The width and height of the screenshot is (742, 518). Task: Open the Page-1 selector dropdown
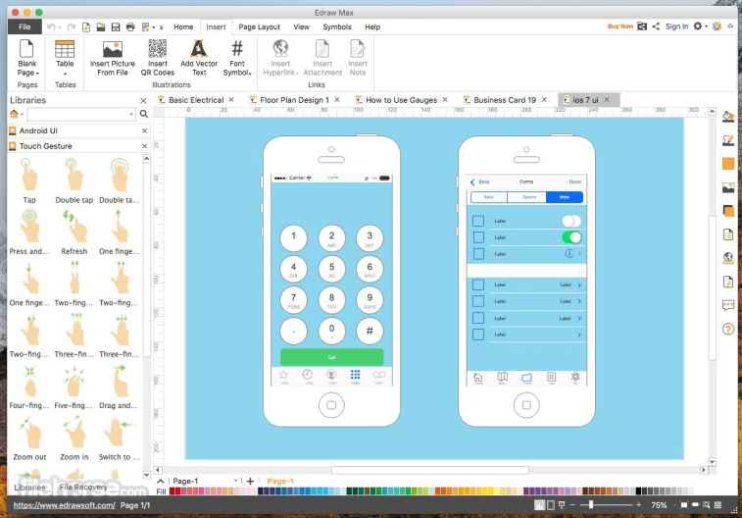click(236, 481)
